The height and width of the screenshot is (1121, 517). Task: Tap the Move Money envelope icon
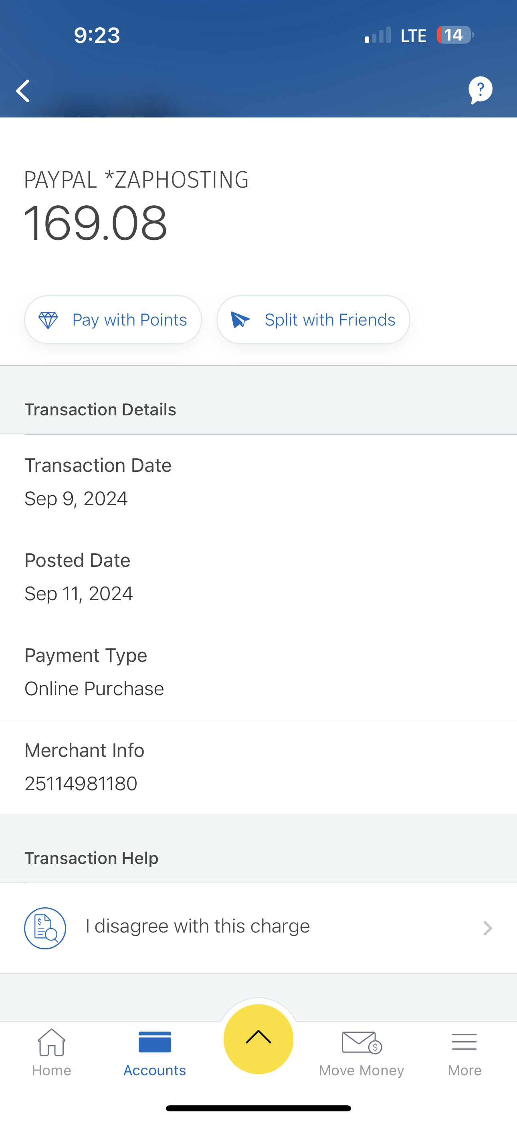click(361, 1042)
